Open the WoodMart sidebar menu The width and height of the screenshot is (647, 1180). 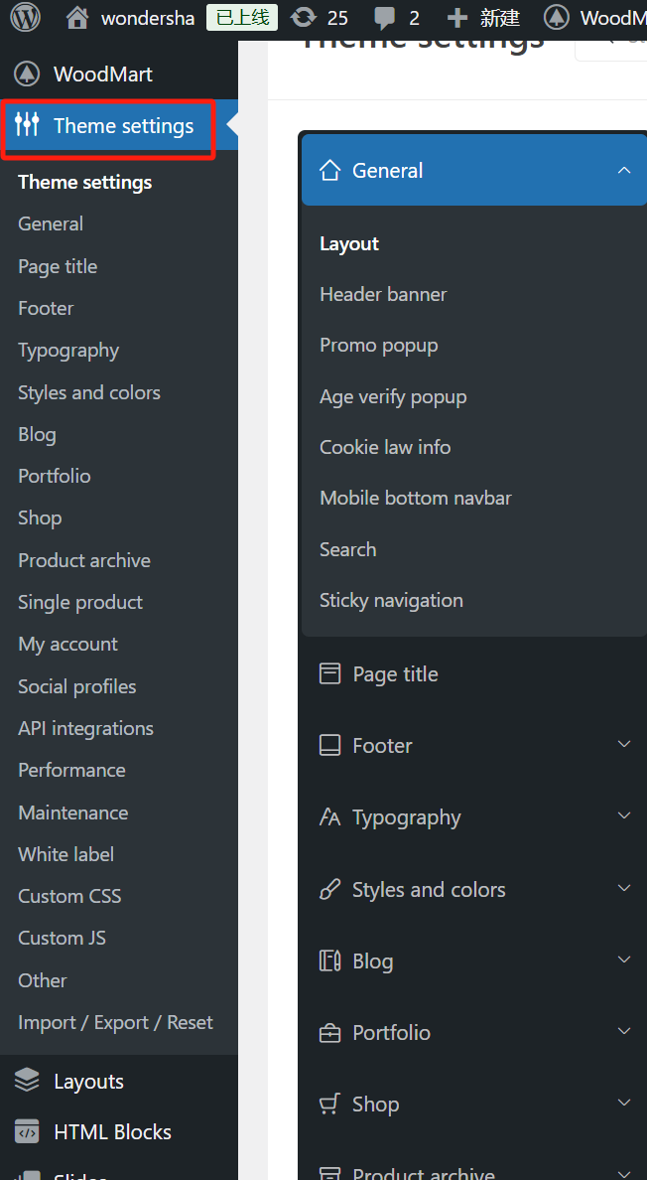click(102, 74)
